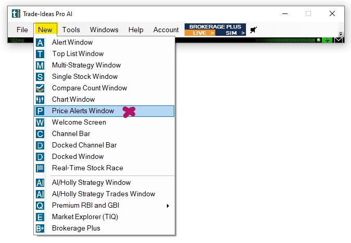Click the pin icon beside Brokerage Plus banner
Screen dimensions: 351x243
click(254, 30)
